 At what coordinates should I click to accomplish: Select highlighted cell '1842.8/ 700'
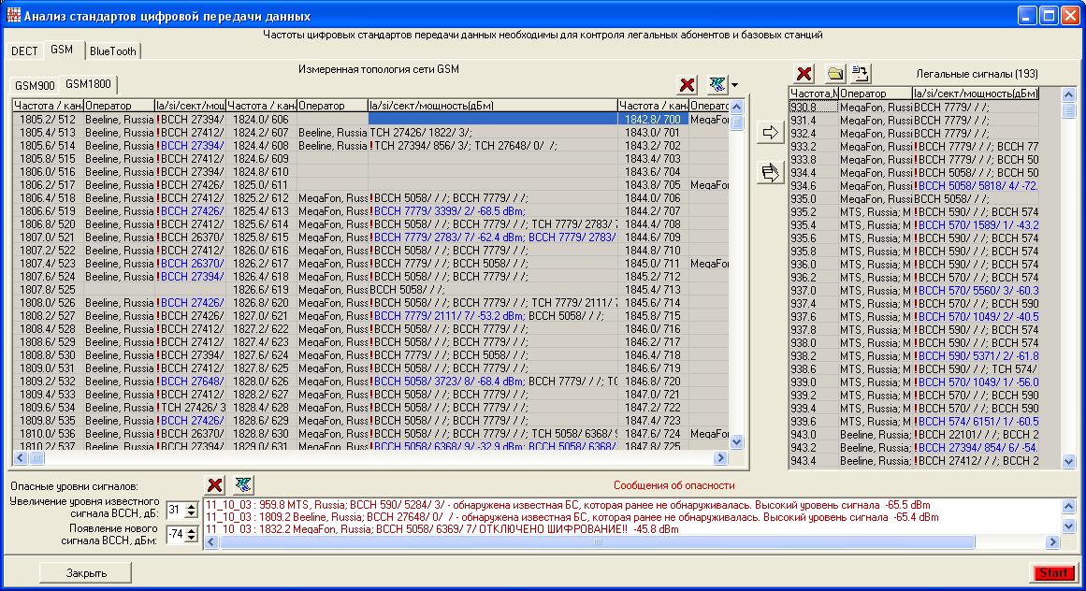[x=653, y=119]
